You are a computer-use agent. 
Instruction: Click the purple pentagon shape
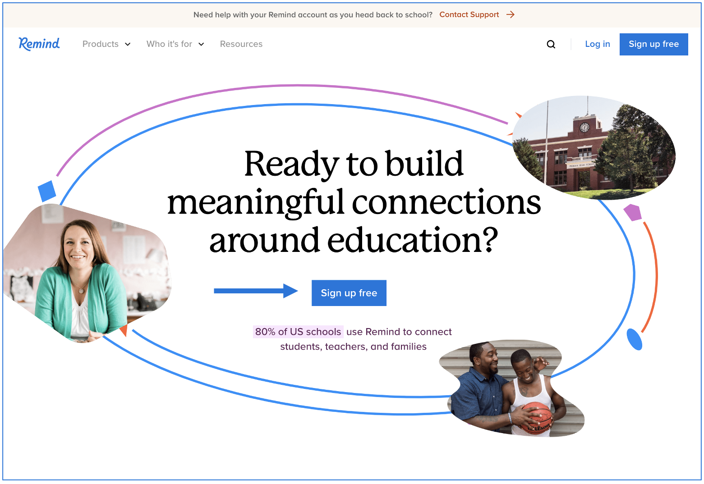(x=633, y=212)
